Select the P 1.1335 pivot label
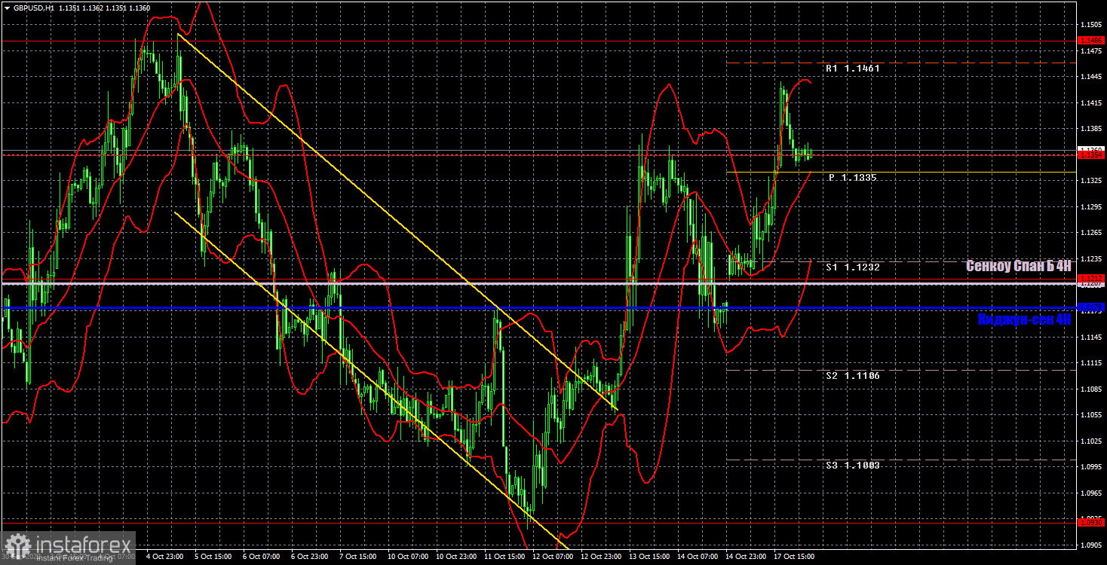1107x565 pixels. coord(852,178)
